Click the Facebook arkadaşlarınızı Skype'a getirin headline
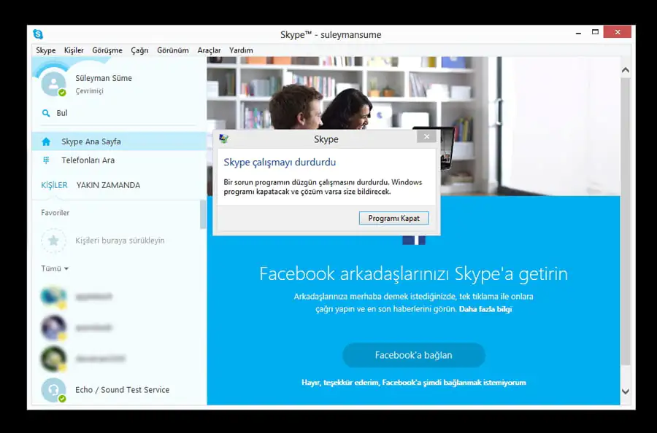Viewport: 657px width, 433px height. click(414, 273)
